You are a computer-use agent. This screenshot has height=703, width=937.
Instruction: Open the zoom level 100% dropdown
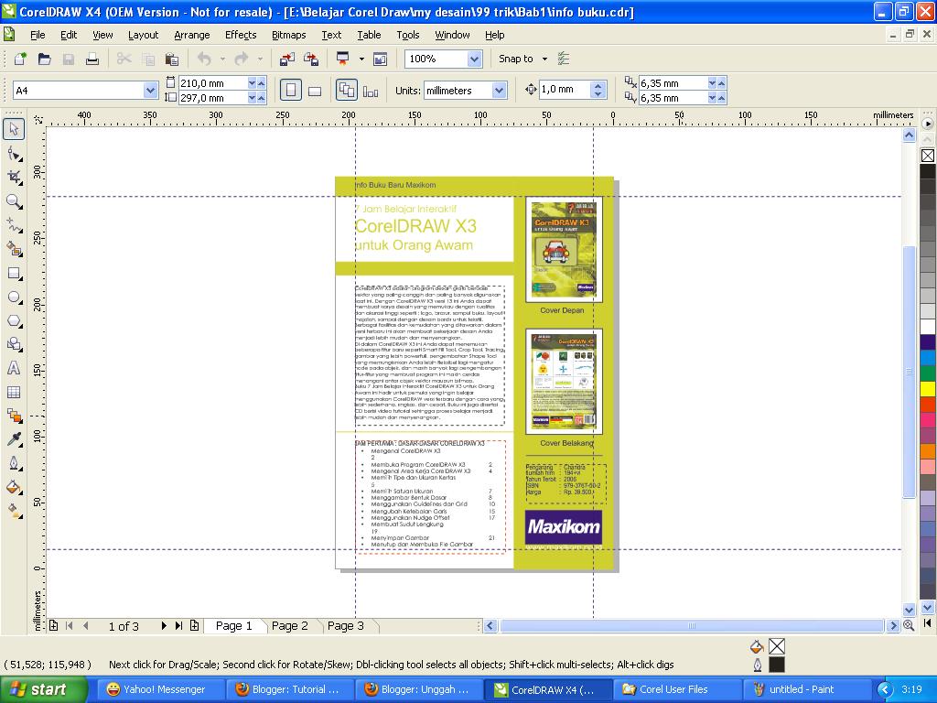(475, 59)
